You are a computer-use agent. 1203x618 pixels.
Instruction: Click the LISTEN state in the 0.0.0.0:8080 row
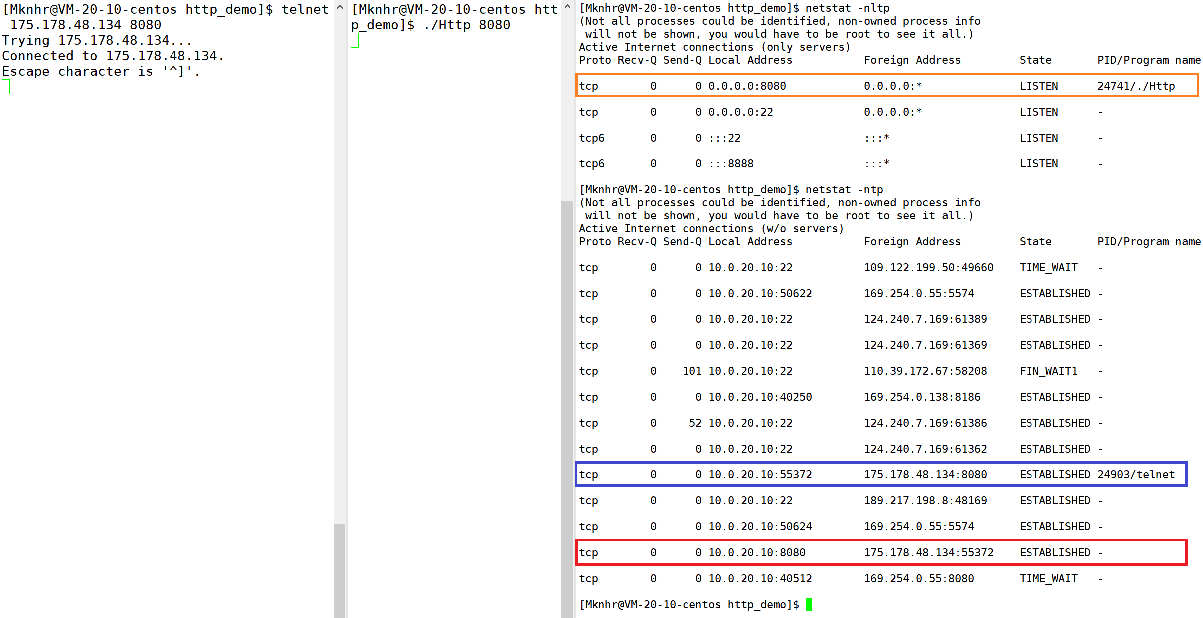(x=1038, y=86)
